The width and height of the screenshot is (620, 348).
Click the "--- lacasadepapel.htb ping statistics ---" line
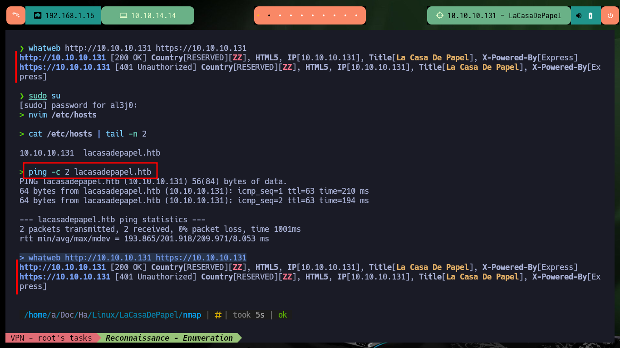coord(113,220)
